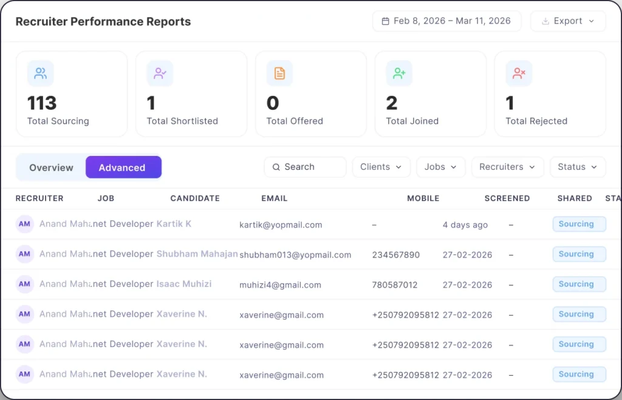Viewport: 622px width, 400px height.
Task: Switch to the Overview tab
Action: [51, 168]
